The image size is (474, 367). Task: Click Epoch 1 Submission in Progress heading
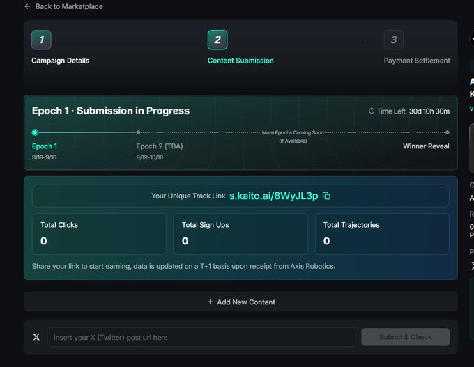(111, 111)
